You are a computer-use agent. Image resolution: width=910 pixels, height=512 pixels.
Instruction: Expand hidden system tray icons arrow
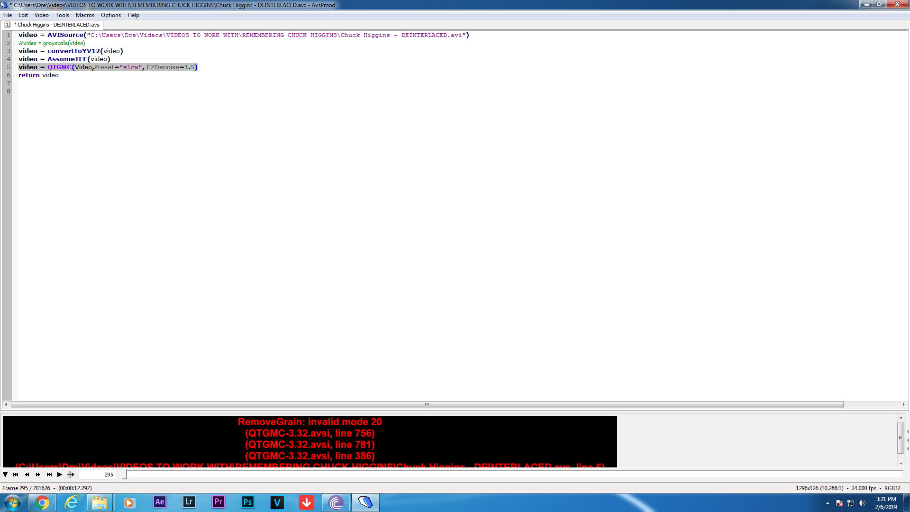point(828,503)
